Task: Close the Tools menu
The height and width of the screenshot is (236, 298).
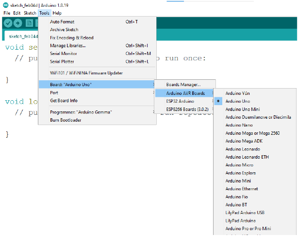Action: 45,13
